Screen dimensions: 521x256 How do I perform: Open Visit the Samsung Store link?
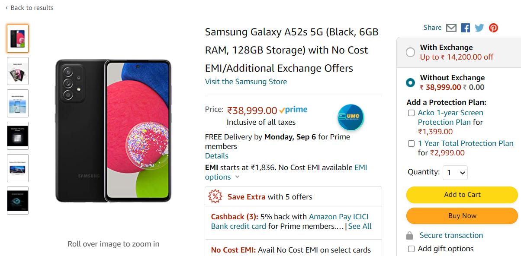[x=246, y=82]
